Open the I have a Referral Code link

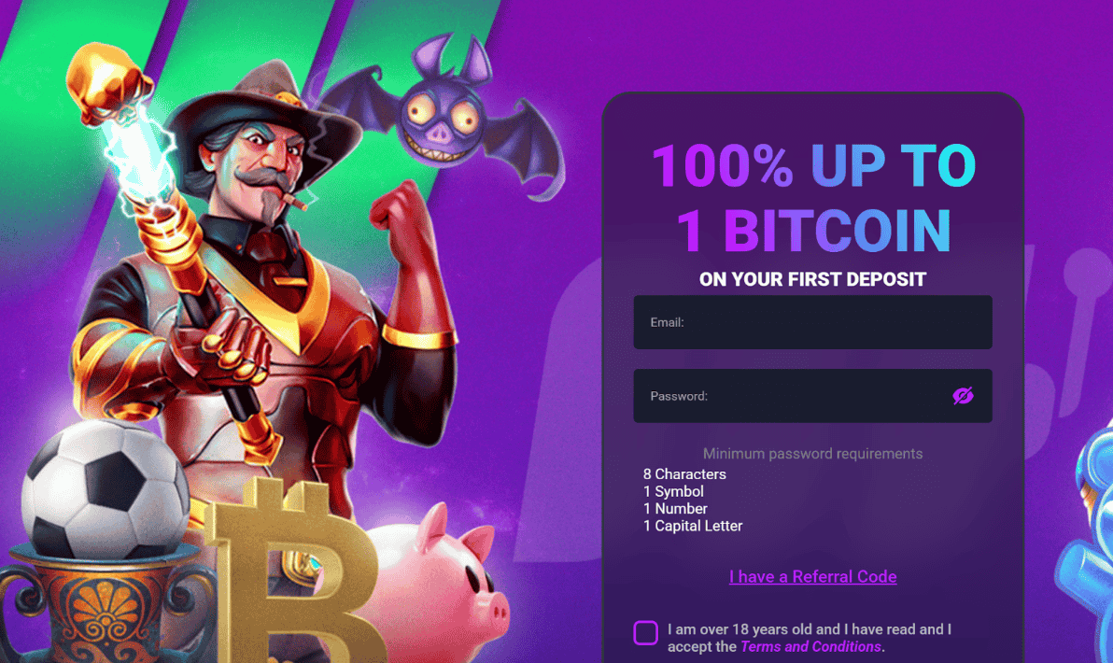[x=812, y=576]
